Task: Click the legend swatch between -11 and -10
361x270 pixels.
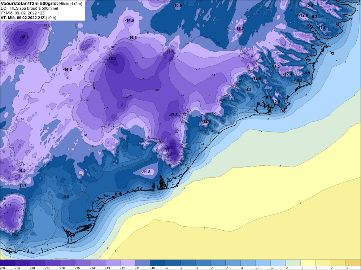Action: (x=143, y=263)
